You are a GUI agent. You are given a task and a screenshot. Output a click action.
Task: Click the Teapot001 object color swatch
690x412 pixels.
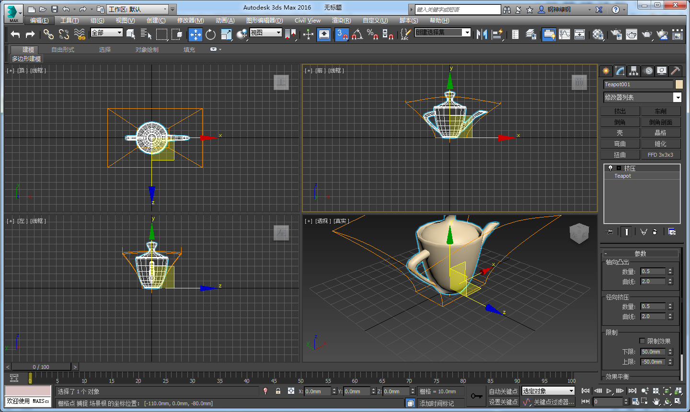[x=678, y=84]
